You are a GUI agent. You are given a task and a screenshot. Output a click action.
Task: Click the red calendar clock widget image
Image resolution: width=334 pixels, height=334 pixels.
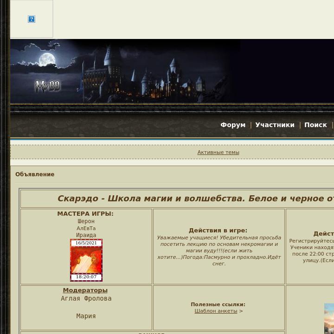[x=86, y=260]
